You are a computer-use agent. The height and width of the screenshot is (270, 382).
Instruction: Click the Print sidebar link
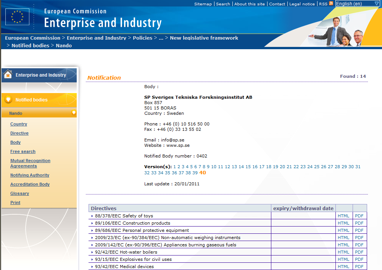(x=15, y=202)
